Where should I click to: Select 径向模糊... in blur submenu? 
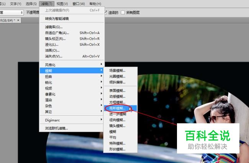click(120, 120)
